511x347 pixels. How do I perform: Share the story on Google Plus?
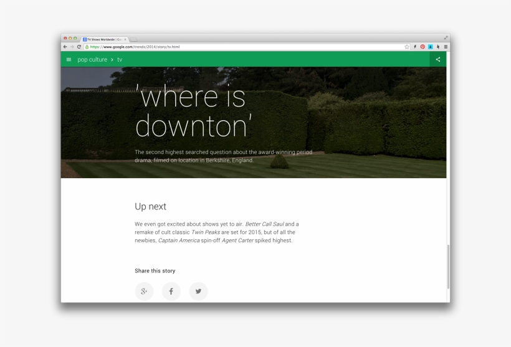(x=144, y=291)
